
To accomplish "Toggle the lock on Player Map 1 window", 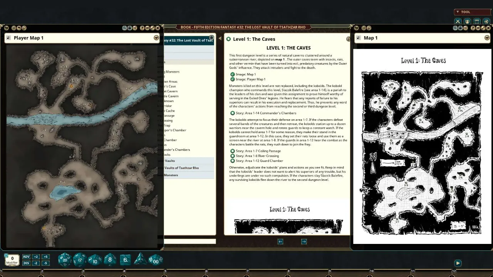I will pos(129,28).
